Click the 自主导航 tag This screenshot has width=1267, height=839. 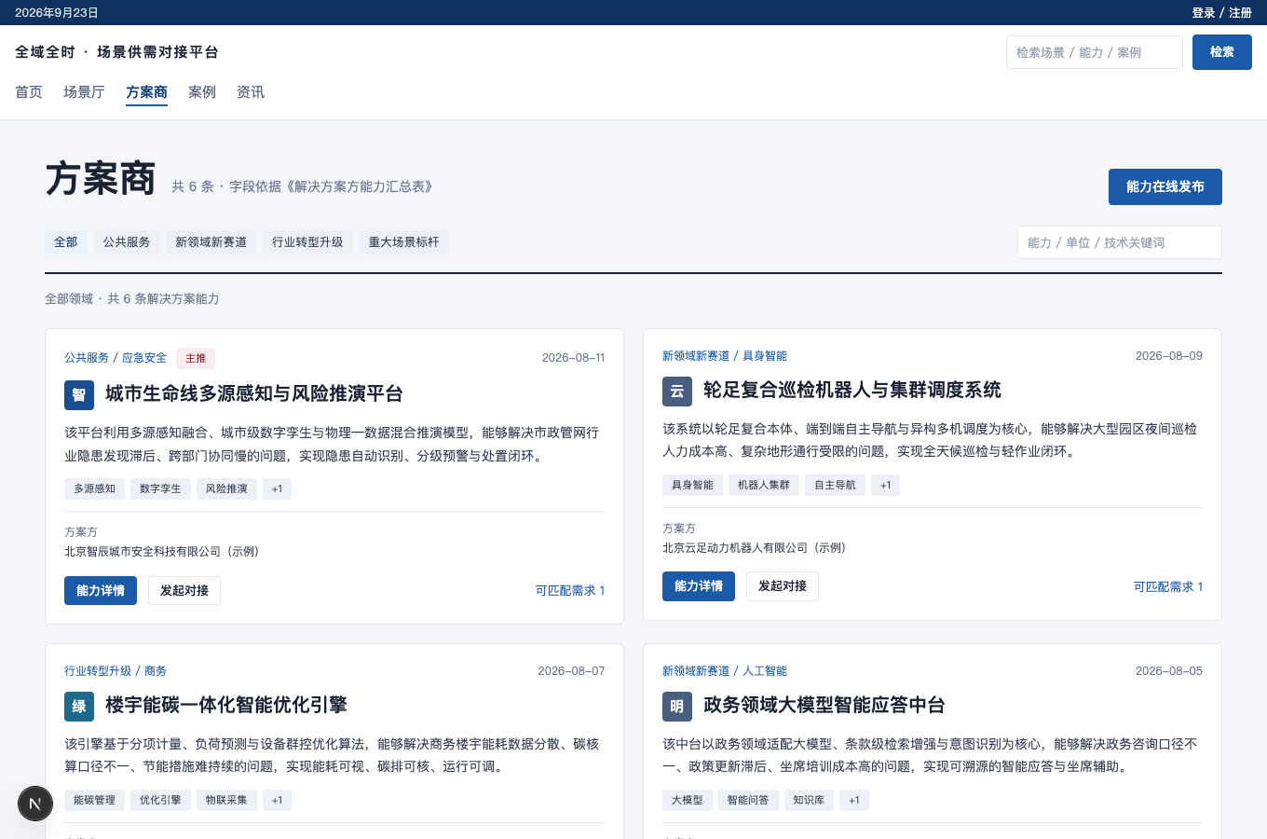click(x=835, y=485)
